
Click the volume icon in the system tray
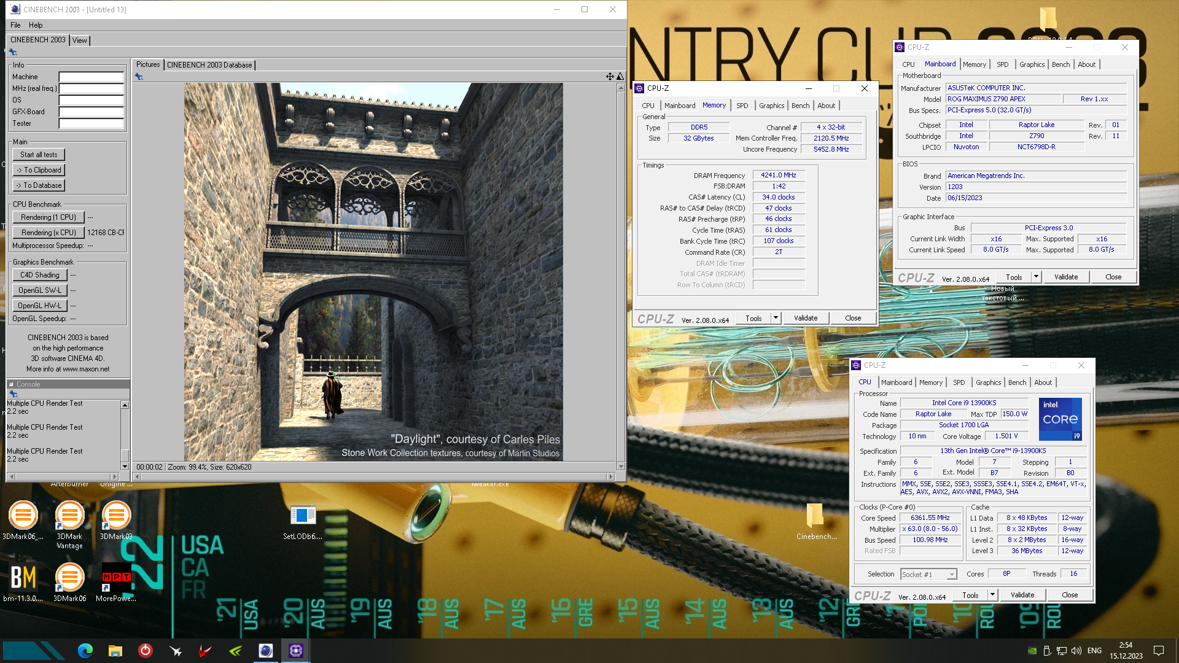pyautogui.click(x=1076, y=651)
